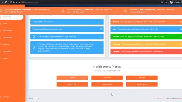Dismiss the Info alert
This screenshot has width=182, height=102.
tap(181, 29)
